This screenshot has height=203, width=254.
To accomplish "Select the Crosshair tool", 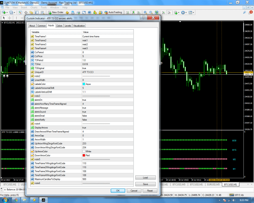I will tap(10, 18).
